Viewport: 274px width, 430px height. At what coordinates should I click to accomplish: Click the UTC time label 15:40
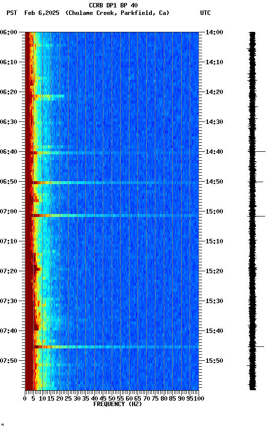point(214,331)
